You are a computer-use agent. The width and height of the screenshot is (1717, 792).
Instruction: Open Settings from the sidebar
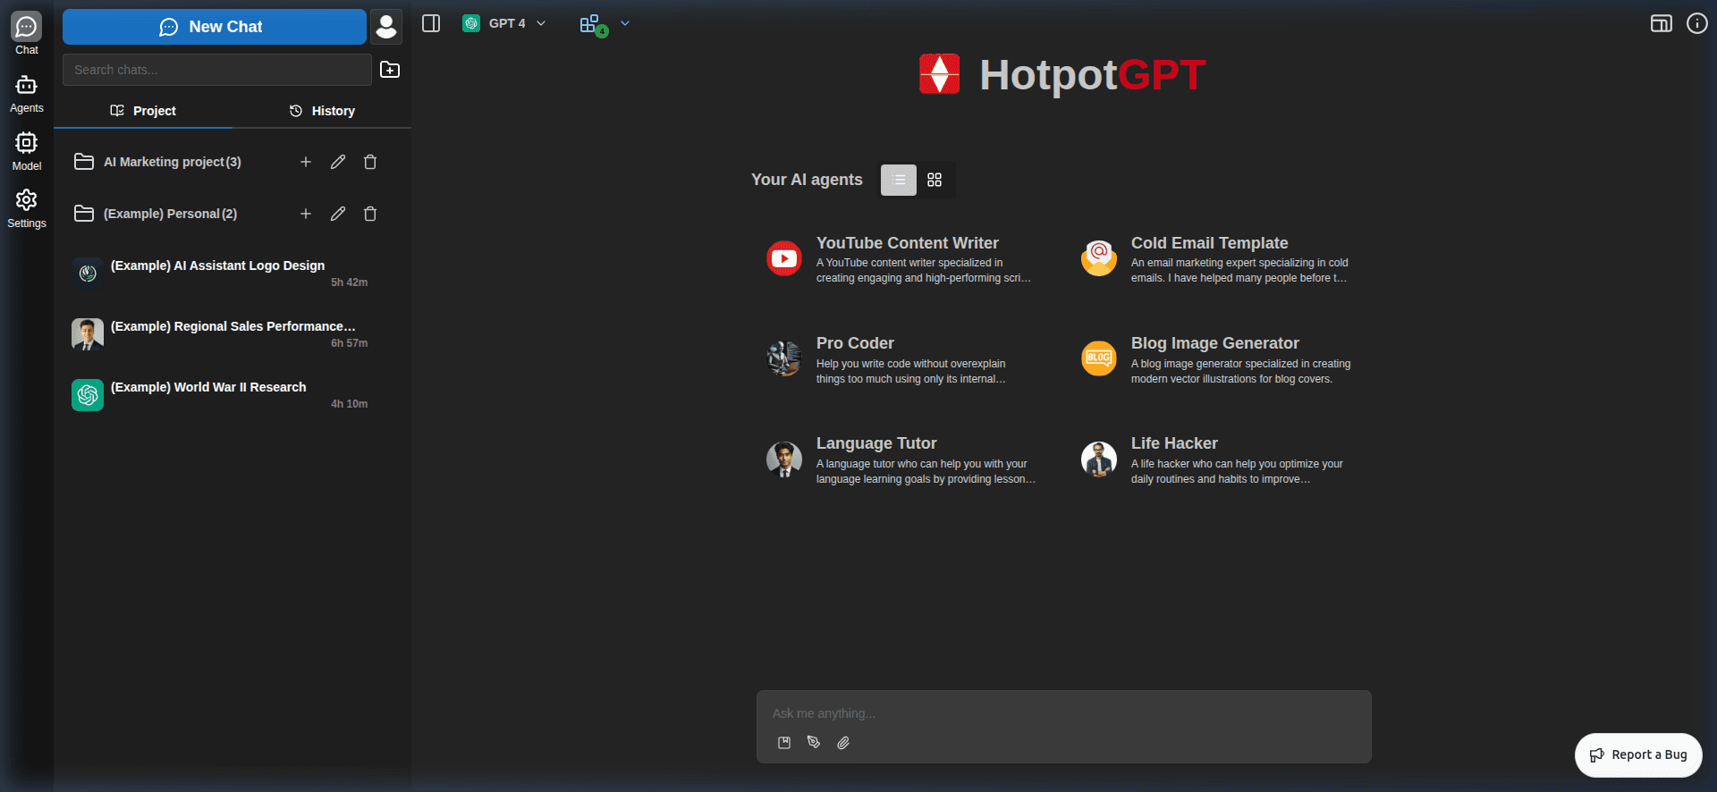27,209
